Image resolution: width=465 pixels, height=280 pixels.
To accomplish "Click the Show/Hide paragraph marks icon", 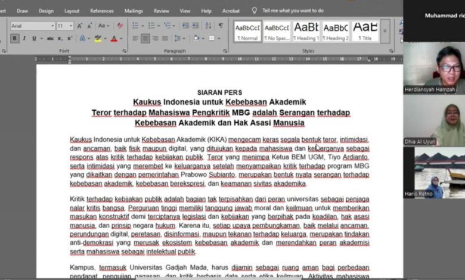I will (220, 26).
